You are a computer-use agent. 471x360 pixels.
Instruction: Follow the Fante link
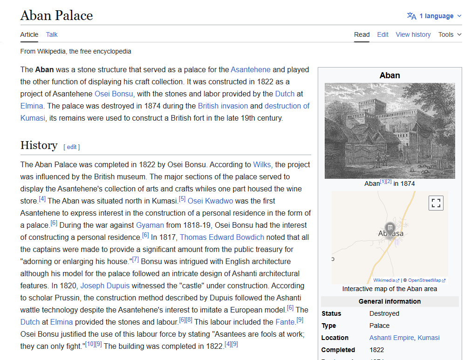click(285, 322)
